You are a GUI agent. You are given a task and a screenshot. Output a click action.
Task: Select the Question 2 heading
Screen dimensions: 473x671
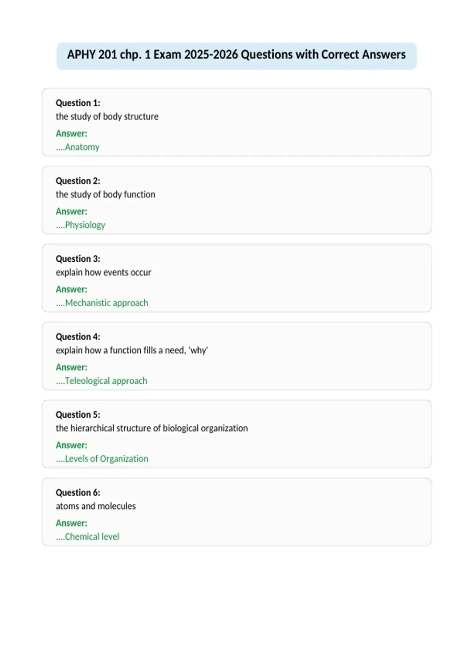tap(78, 181)
